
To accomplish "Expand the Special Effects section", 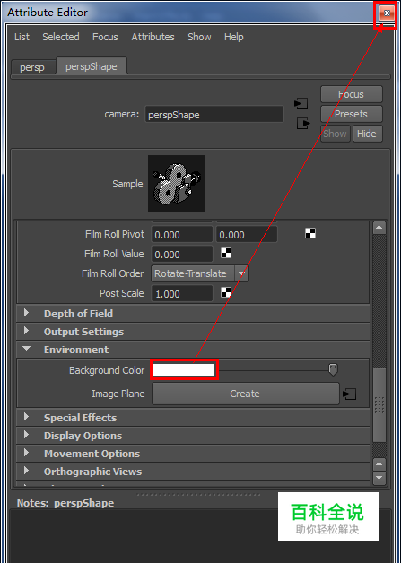I will 193,418.
